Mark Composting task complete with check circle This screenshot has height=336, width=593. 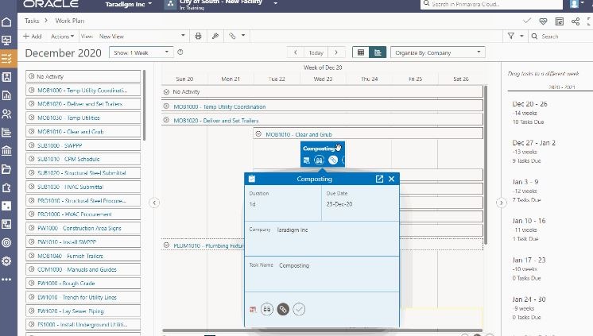[x=299, y=309]
